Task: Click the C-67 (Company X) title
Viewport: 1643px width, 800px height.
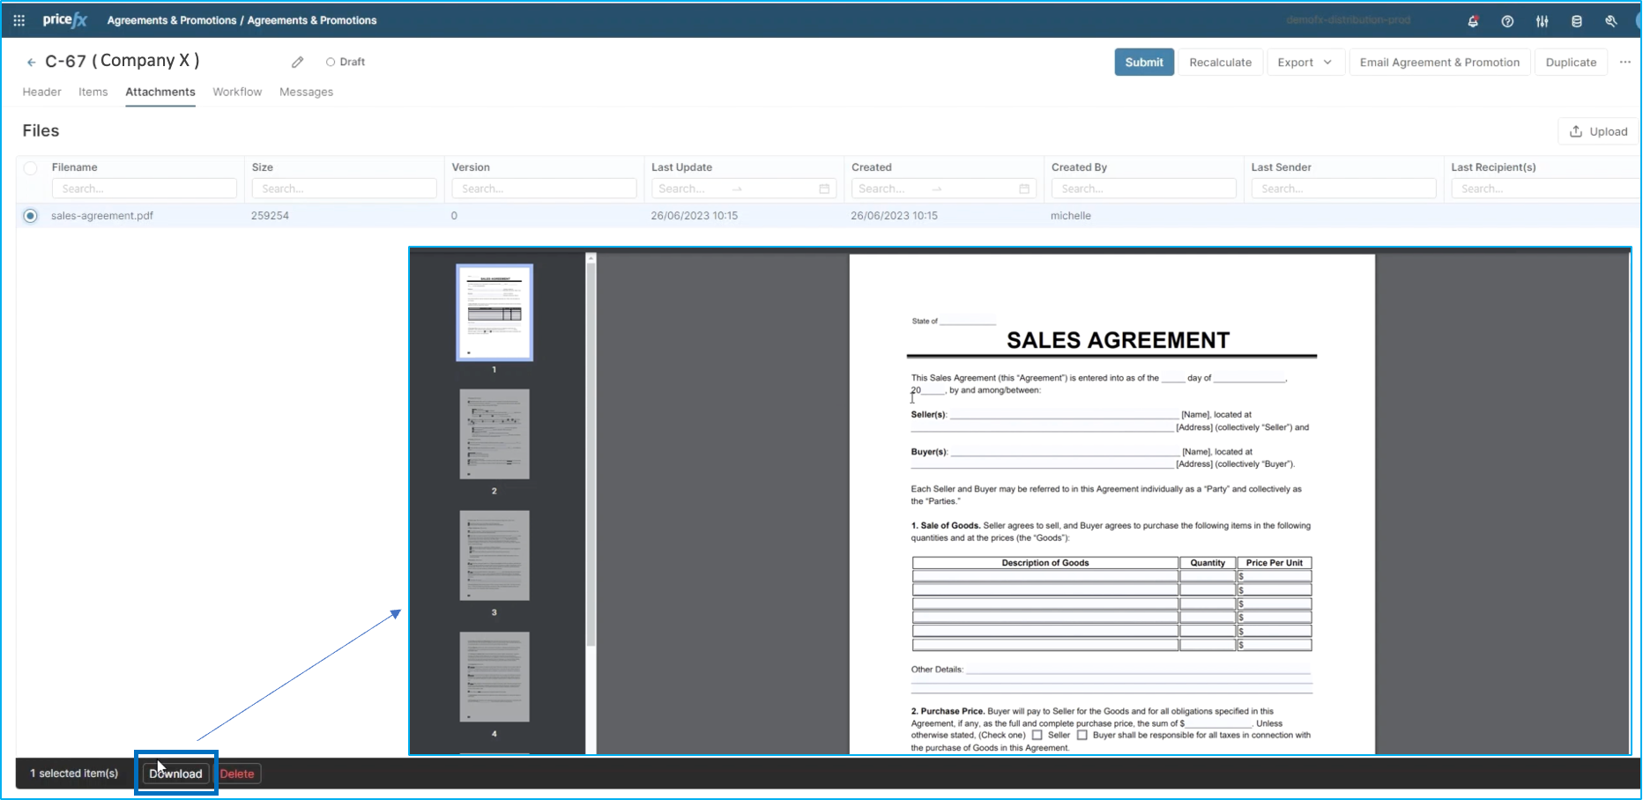Action: click(123, 61)
